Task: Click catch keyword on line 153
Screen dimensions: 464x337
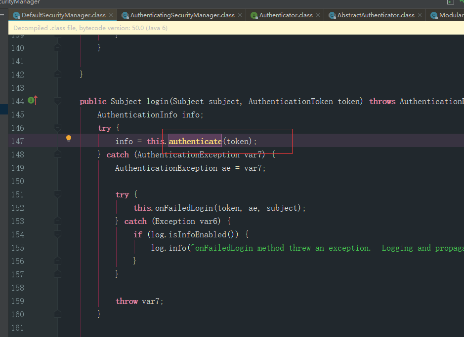Action: pos(135,221)
